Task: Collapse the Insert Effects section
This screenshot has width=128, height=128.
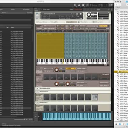Action: [x=37, y=92]
